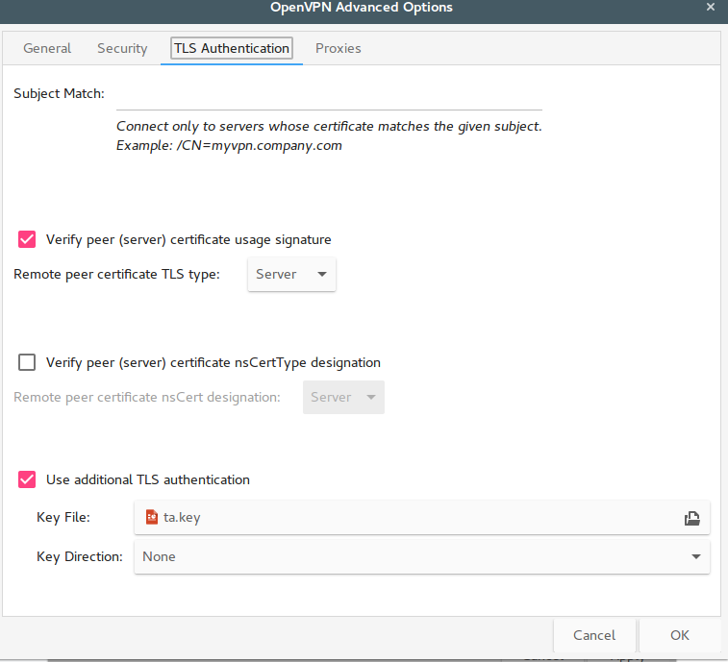Click 'Remote peer certificate nsCert designation:' label
Image resolution: width=728 pixels, height=662 pixels.
tap(147, 397)
